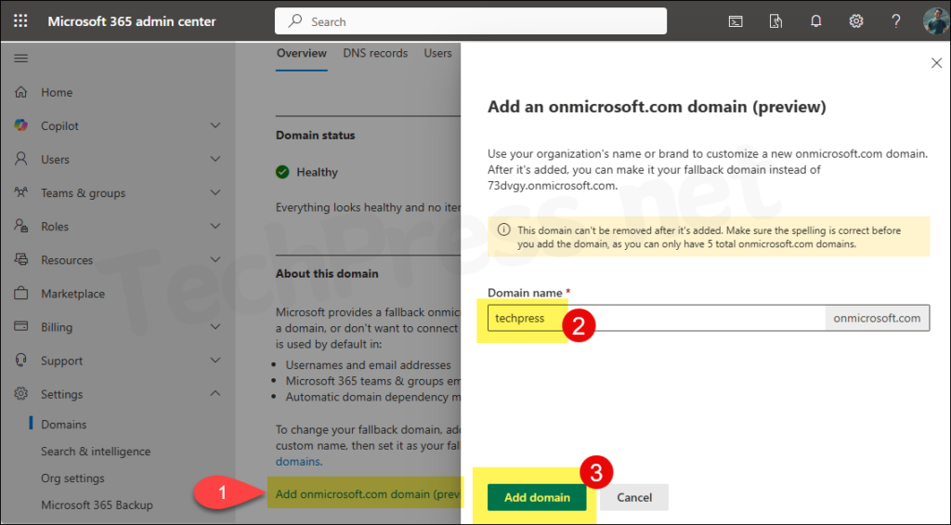This screenshot has height=525, width=951.
Task: Click the Roles icon in sidebar
Action: [21, 227]
